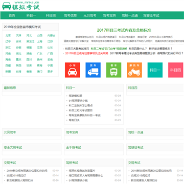Select the 澳门 region link
Screen dimensions: 184x184
[x=39, y=72]
